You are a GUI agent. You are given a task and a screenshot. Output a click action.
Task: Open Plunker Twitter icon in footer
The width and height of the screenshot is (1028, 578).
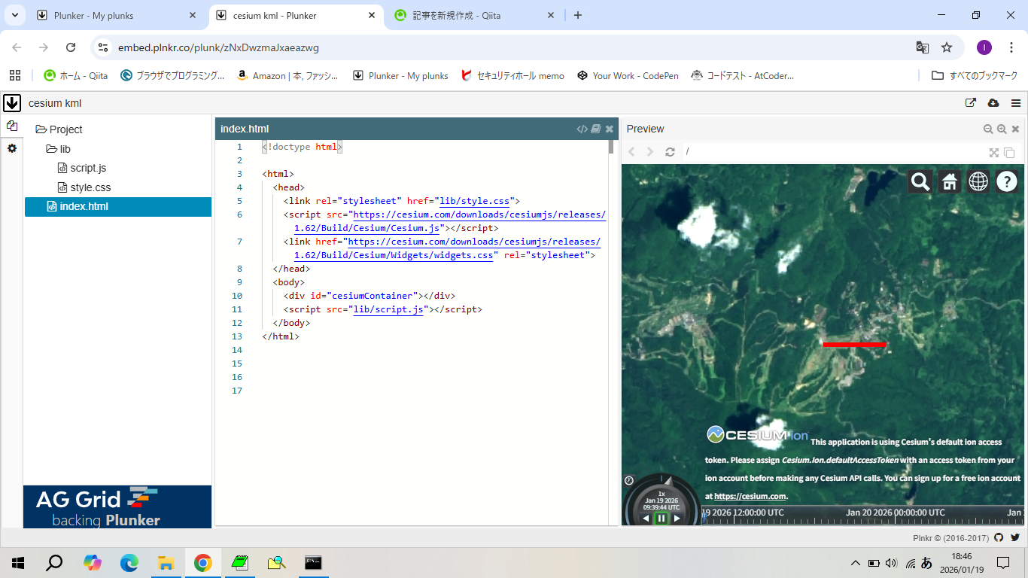(1015, 537)
